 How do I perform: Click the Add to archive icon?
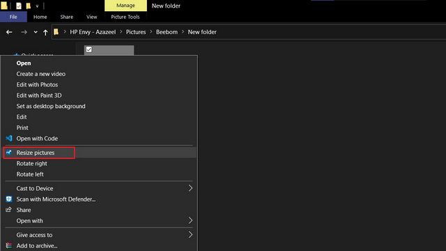click(9, 245)
